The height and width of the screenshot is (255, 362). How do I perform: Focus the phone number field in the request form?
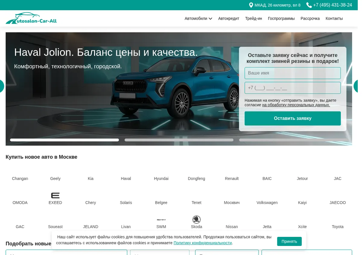[293, 88]
